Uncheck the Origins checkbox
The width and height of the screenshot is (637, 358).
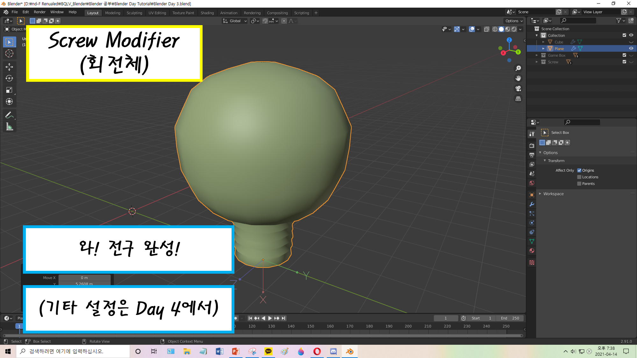[579, 170]
